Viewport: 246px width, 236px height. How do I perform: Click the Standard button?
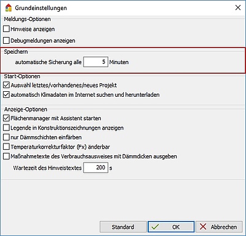point(123,227)
